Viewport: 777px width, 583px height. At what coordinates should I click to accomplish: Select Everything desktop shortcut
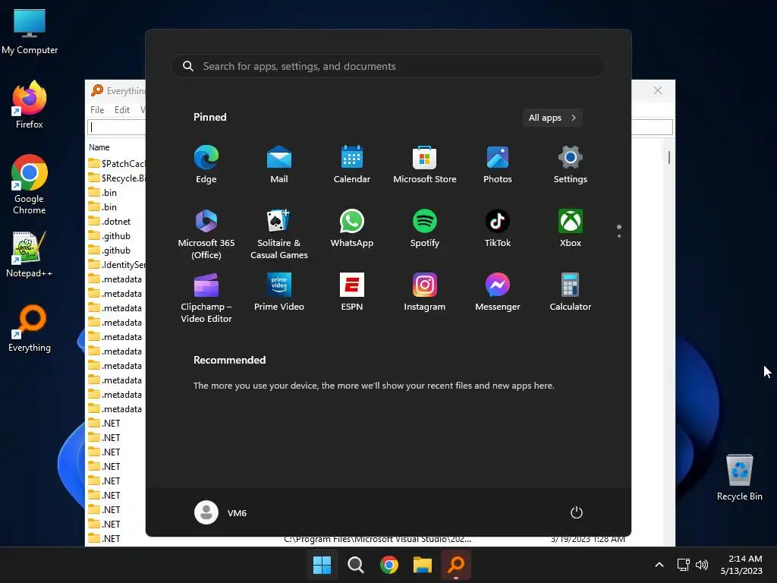(30, 328)
